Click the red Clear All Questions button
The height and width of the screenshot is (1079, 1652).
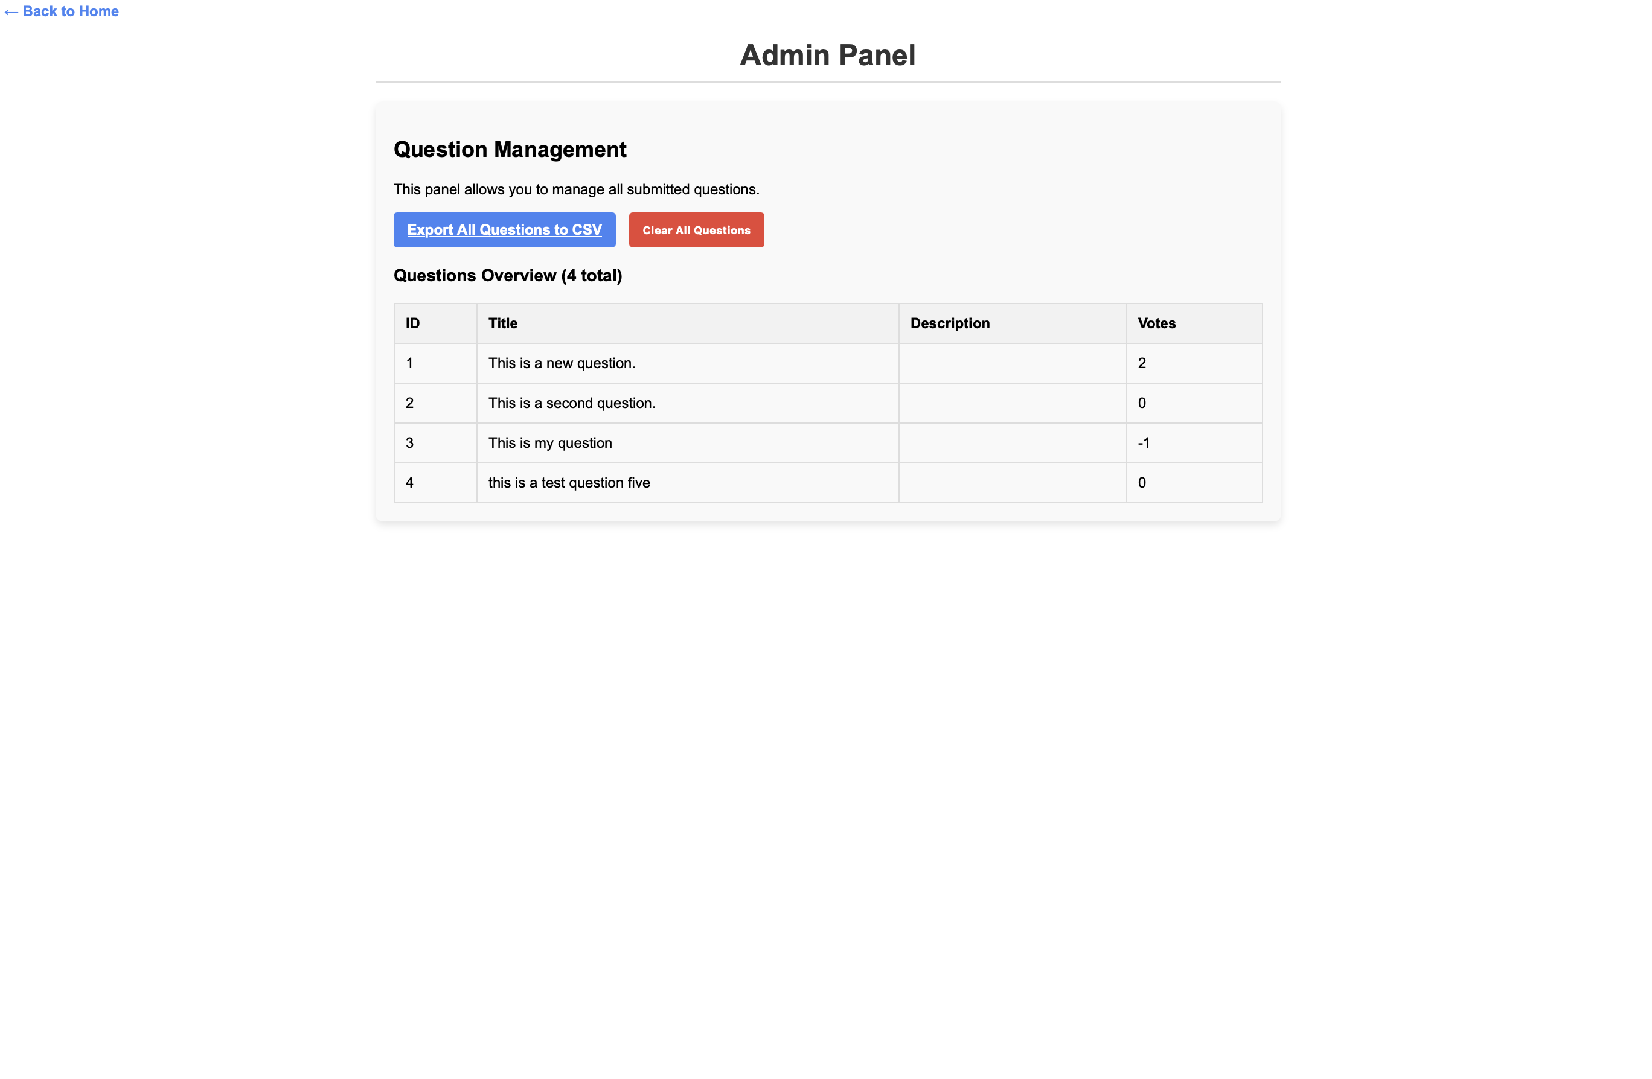pos(696,230)
